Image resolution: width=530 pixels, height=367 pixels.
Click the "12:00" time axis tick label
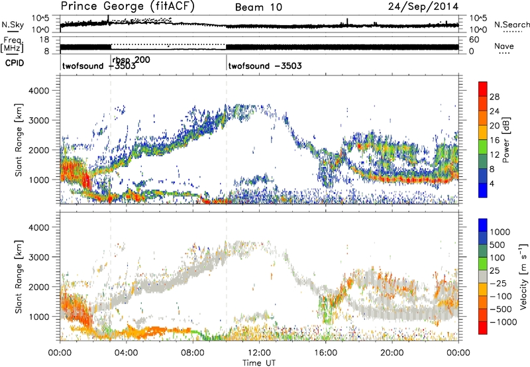point(259,353)
